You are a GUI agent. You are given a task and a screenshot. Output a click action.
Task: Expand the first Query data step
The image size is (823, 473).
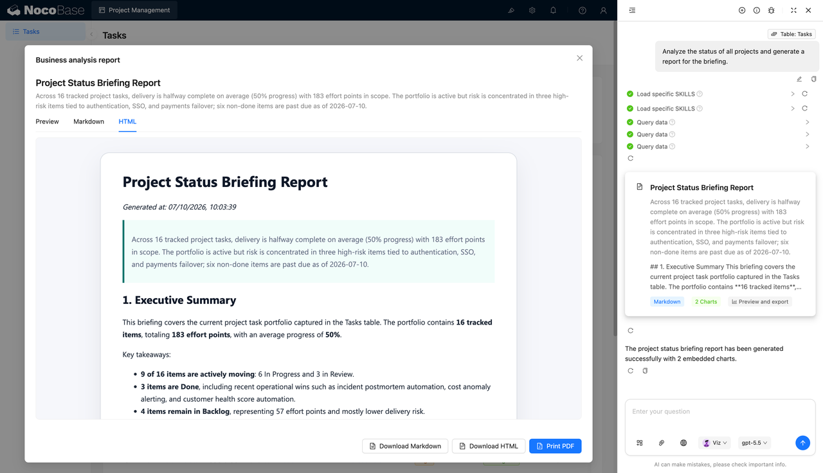pos(808,122)
